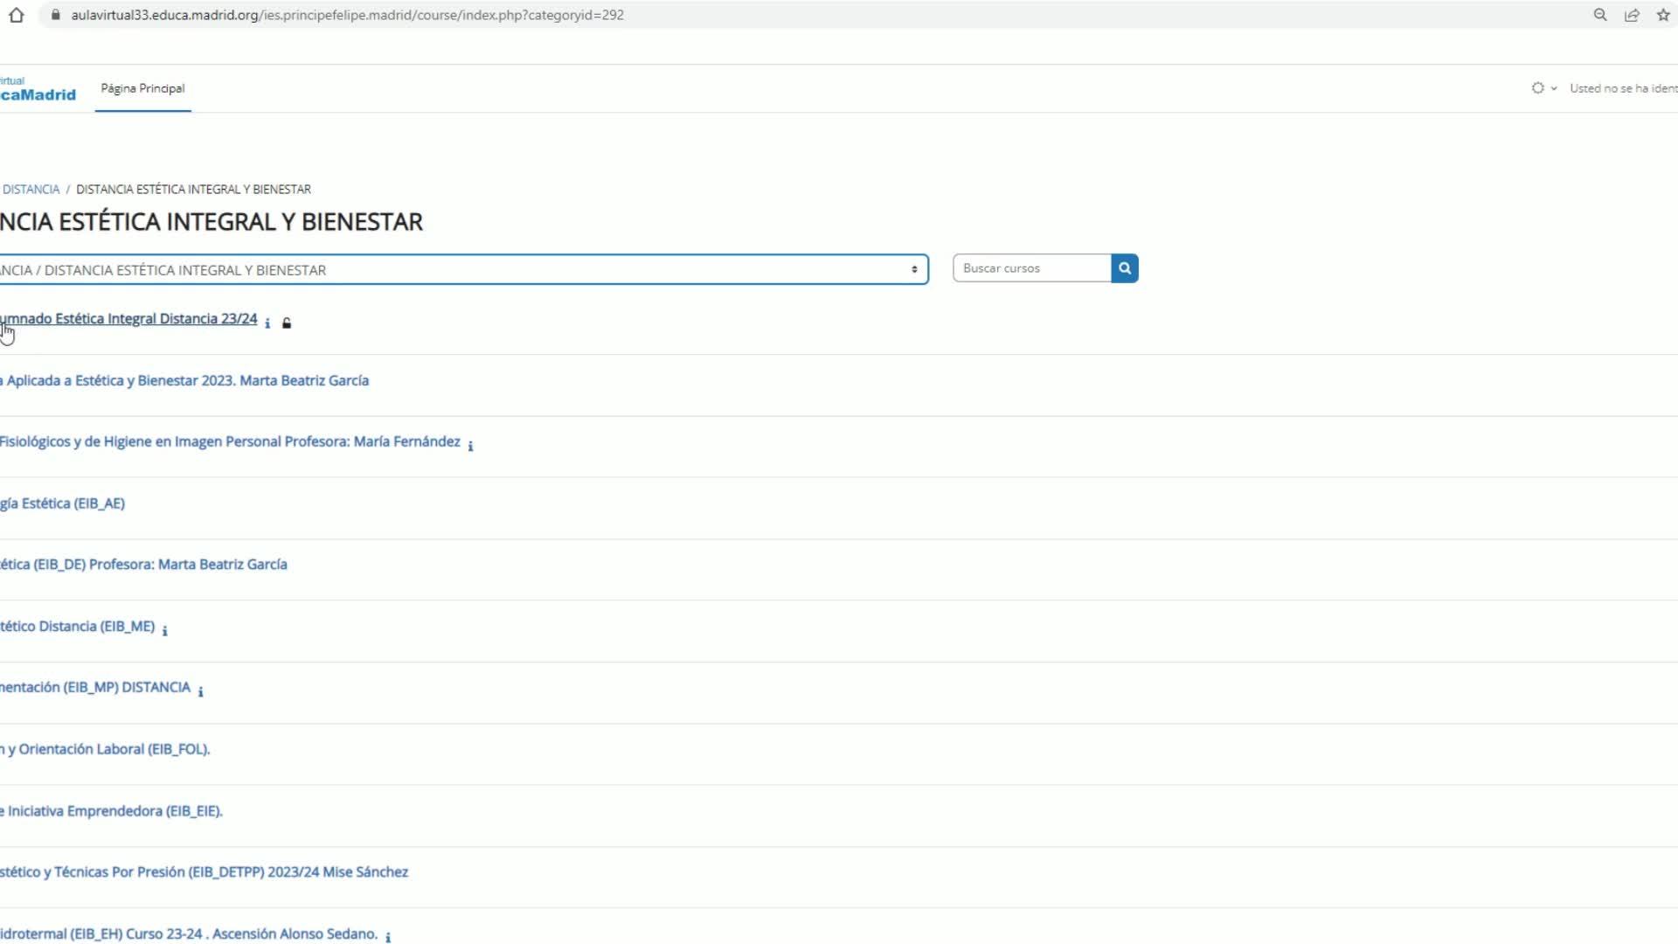This screenshot has width=1678, height=944.
Task: Open the Página Principal tab
Action: [142, 88]
